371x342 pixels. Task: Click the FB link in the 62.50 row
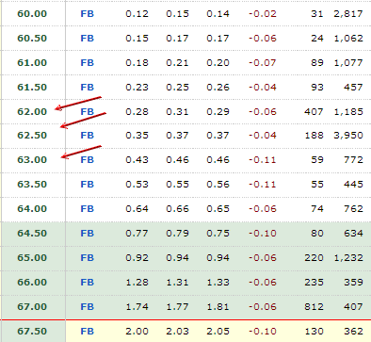87,136
